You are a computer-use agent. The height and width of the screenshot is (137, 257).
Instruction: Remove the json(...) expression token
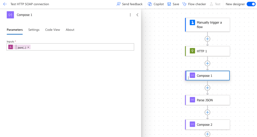click(x=28, y=47)
